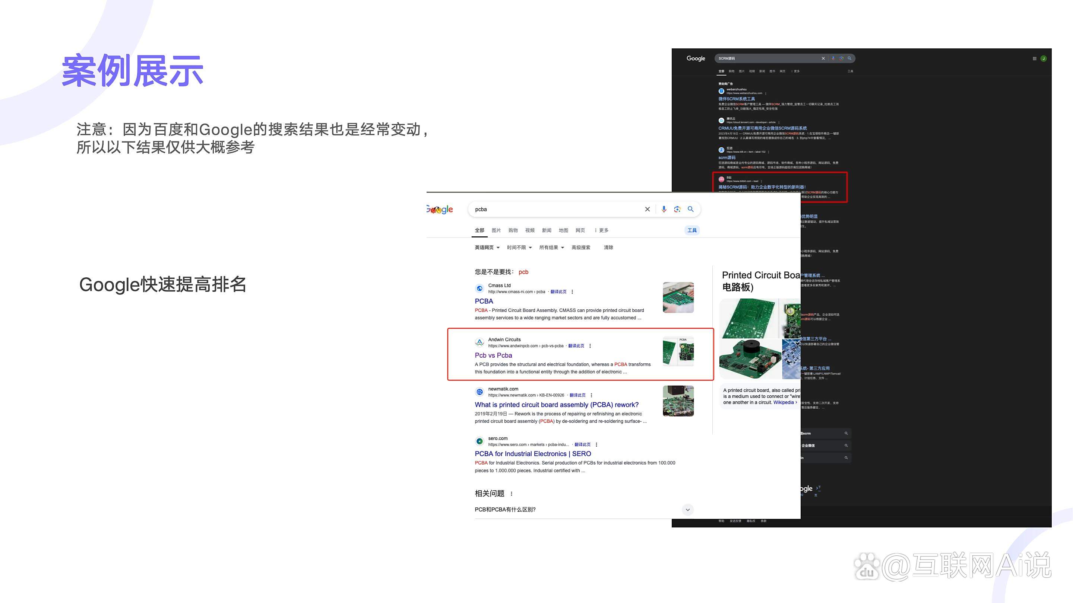Open 揭秘SCRM源码 B站 result title
This screenshot has height=603, width=1073.
[x=762, y=187]
